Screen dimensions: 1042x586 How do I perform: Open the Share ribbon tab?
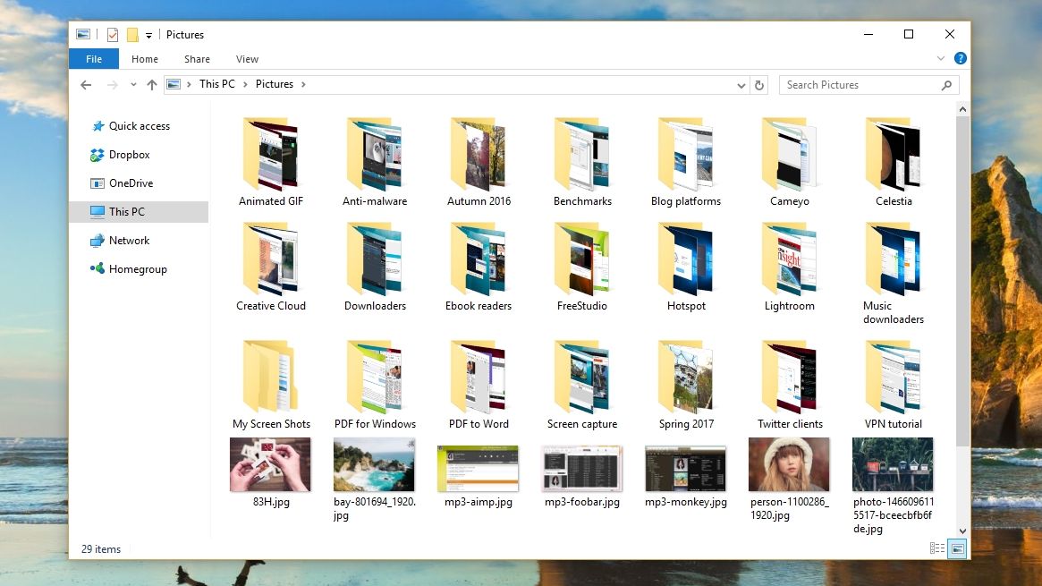[x=196, y=58]
